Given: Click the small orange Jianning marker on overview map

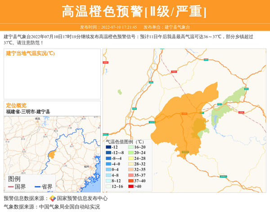Looking at the screenshot, I should coord(51,155).
